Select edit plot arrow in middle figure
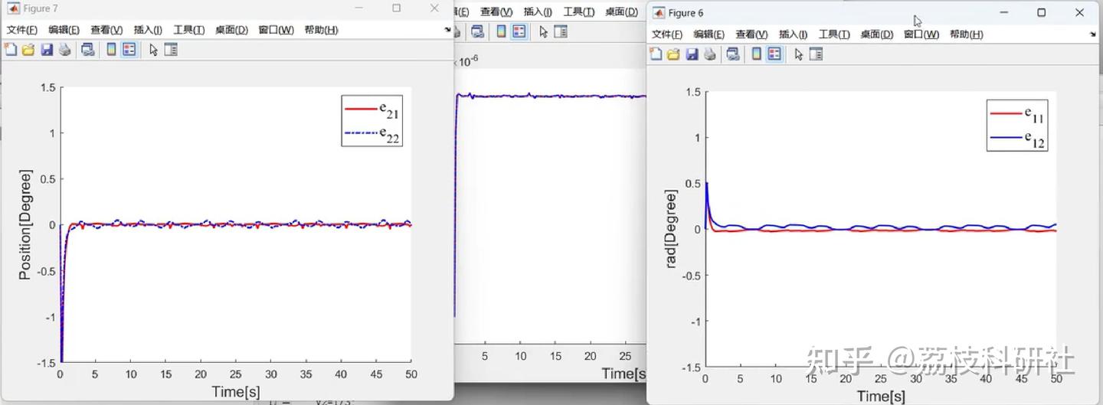The width and height of the screenshot is (1103, 405). tap(543, 31)
